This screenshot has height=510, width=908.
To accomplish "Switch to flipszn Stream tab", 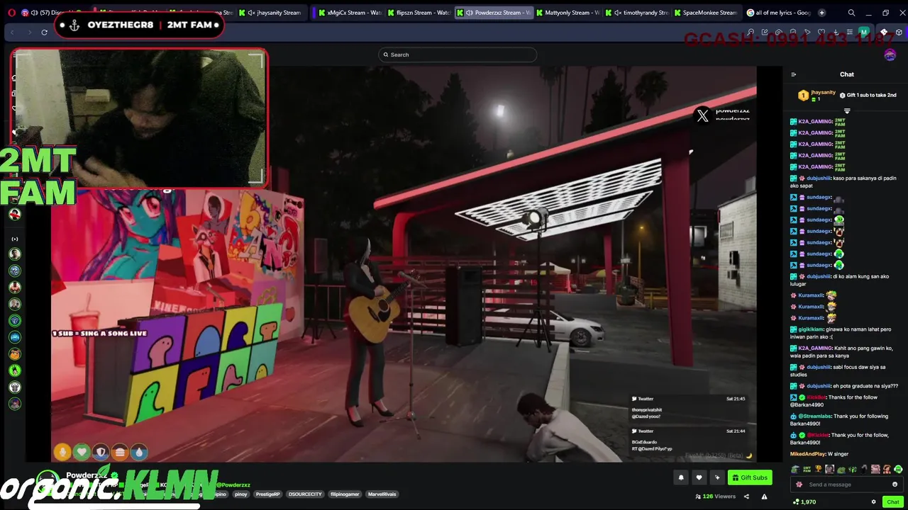I will (419, 13).
